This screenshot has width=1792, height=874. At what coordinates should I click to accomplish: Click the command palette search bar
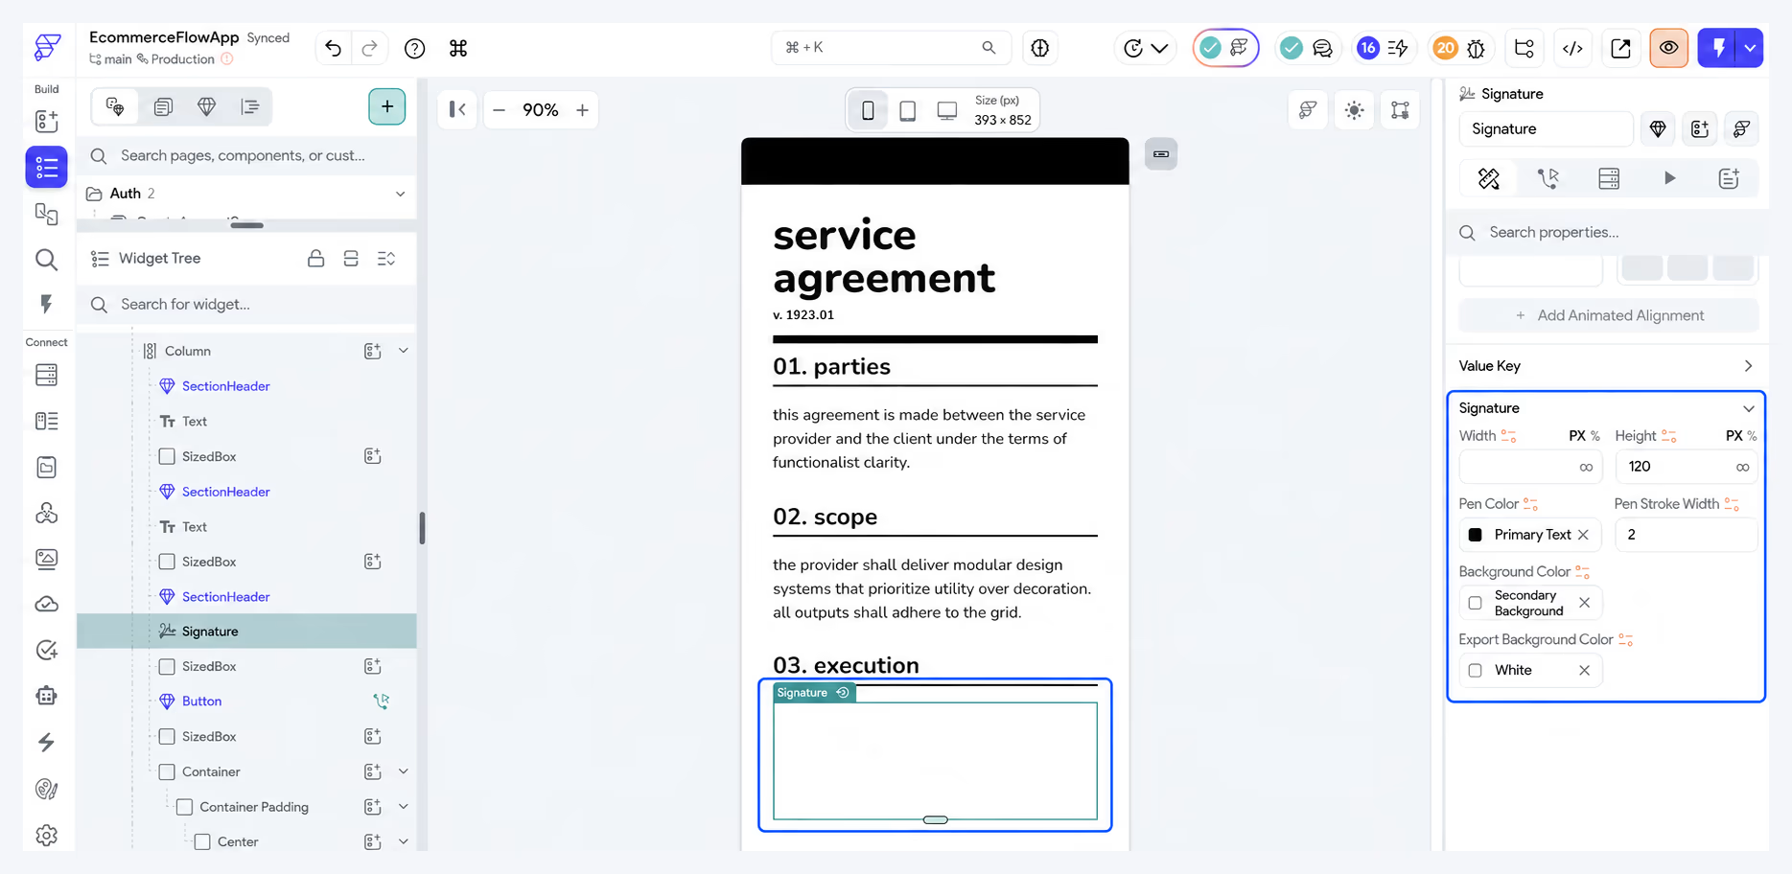pos(891,48)
